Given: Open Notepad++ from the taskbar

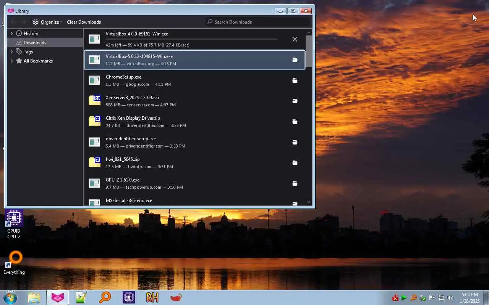Looking at the screenshot, I should pyautogui.click(x=81, y=298).
